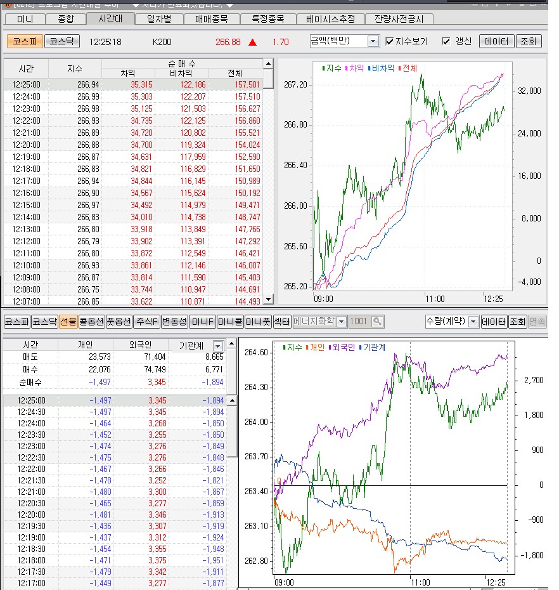Screen dimensions: 559x590
Task: Select the 콜옵션 market button
Action: coord(91,322)
